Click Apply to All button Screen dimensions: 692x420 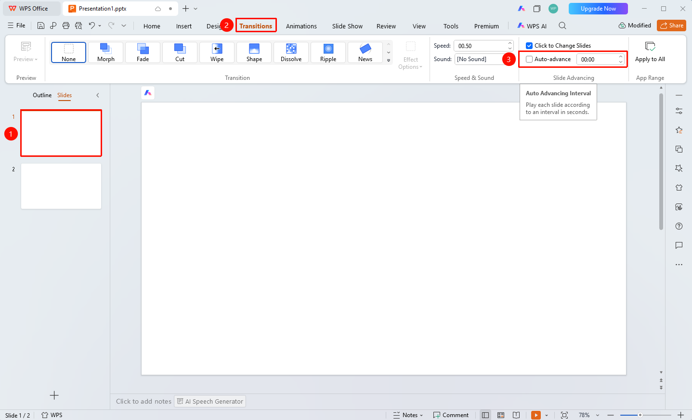(x=650, y=52)
